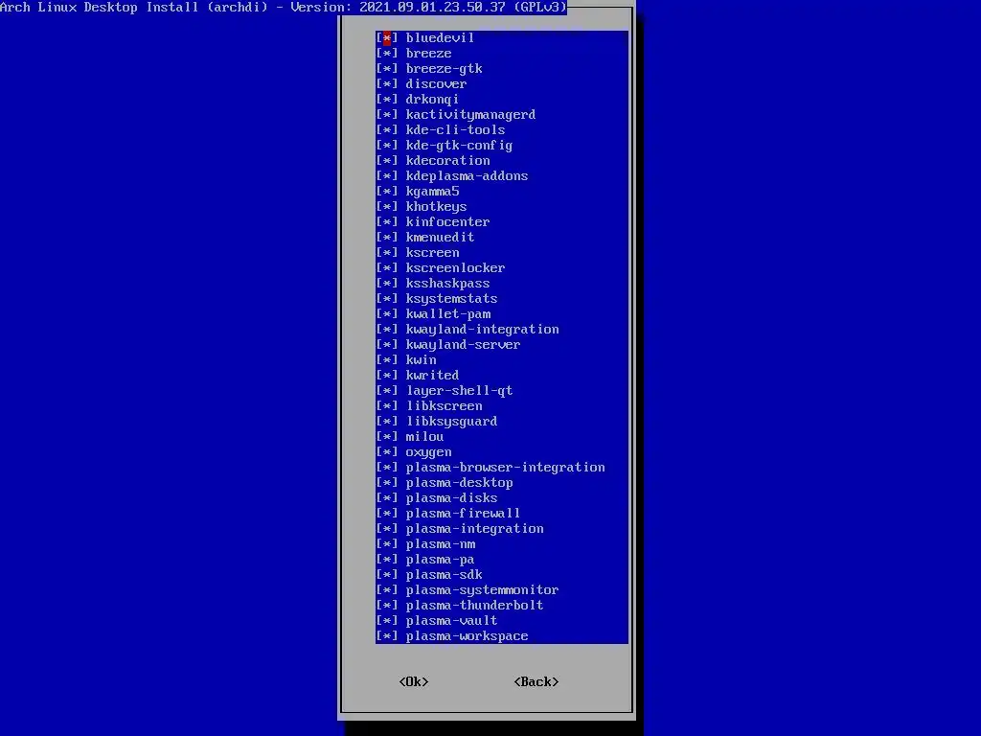The height and width of the screenshot is (736, 981).
Task: Toggle the breeze-gtk checkbox
Action: pyautogui.click(x=387, y=69)
